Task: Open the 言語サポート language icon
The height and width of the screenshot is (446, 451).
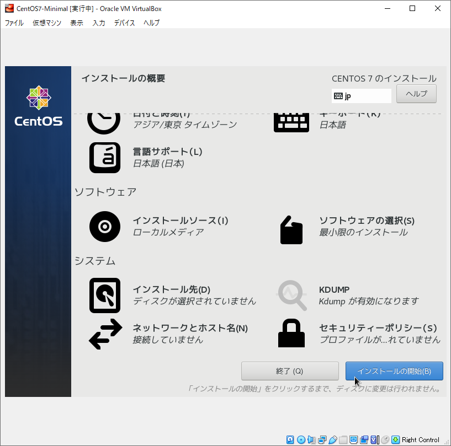Action: click(105, 158)
